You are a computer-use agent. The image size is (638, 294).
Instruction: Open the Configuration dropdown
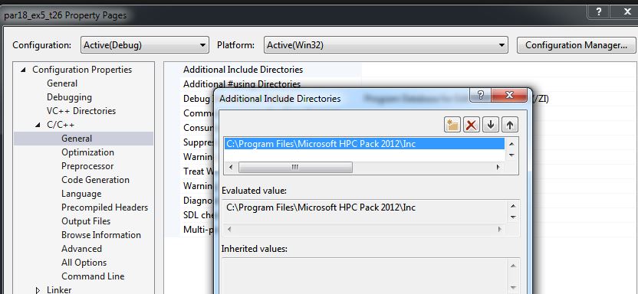[x=145, y=45]
